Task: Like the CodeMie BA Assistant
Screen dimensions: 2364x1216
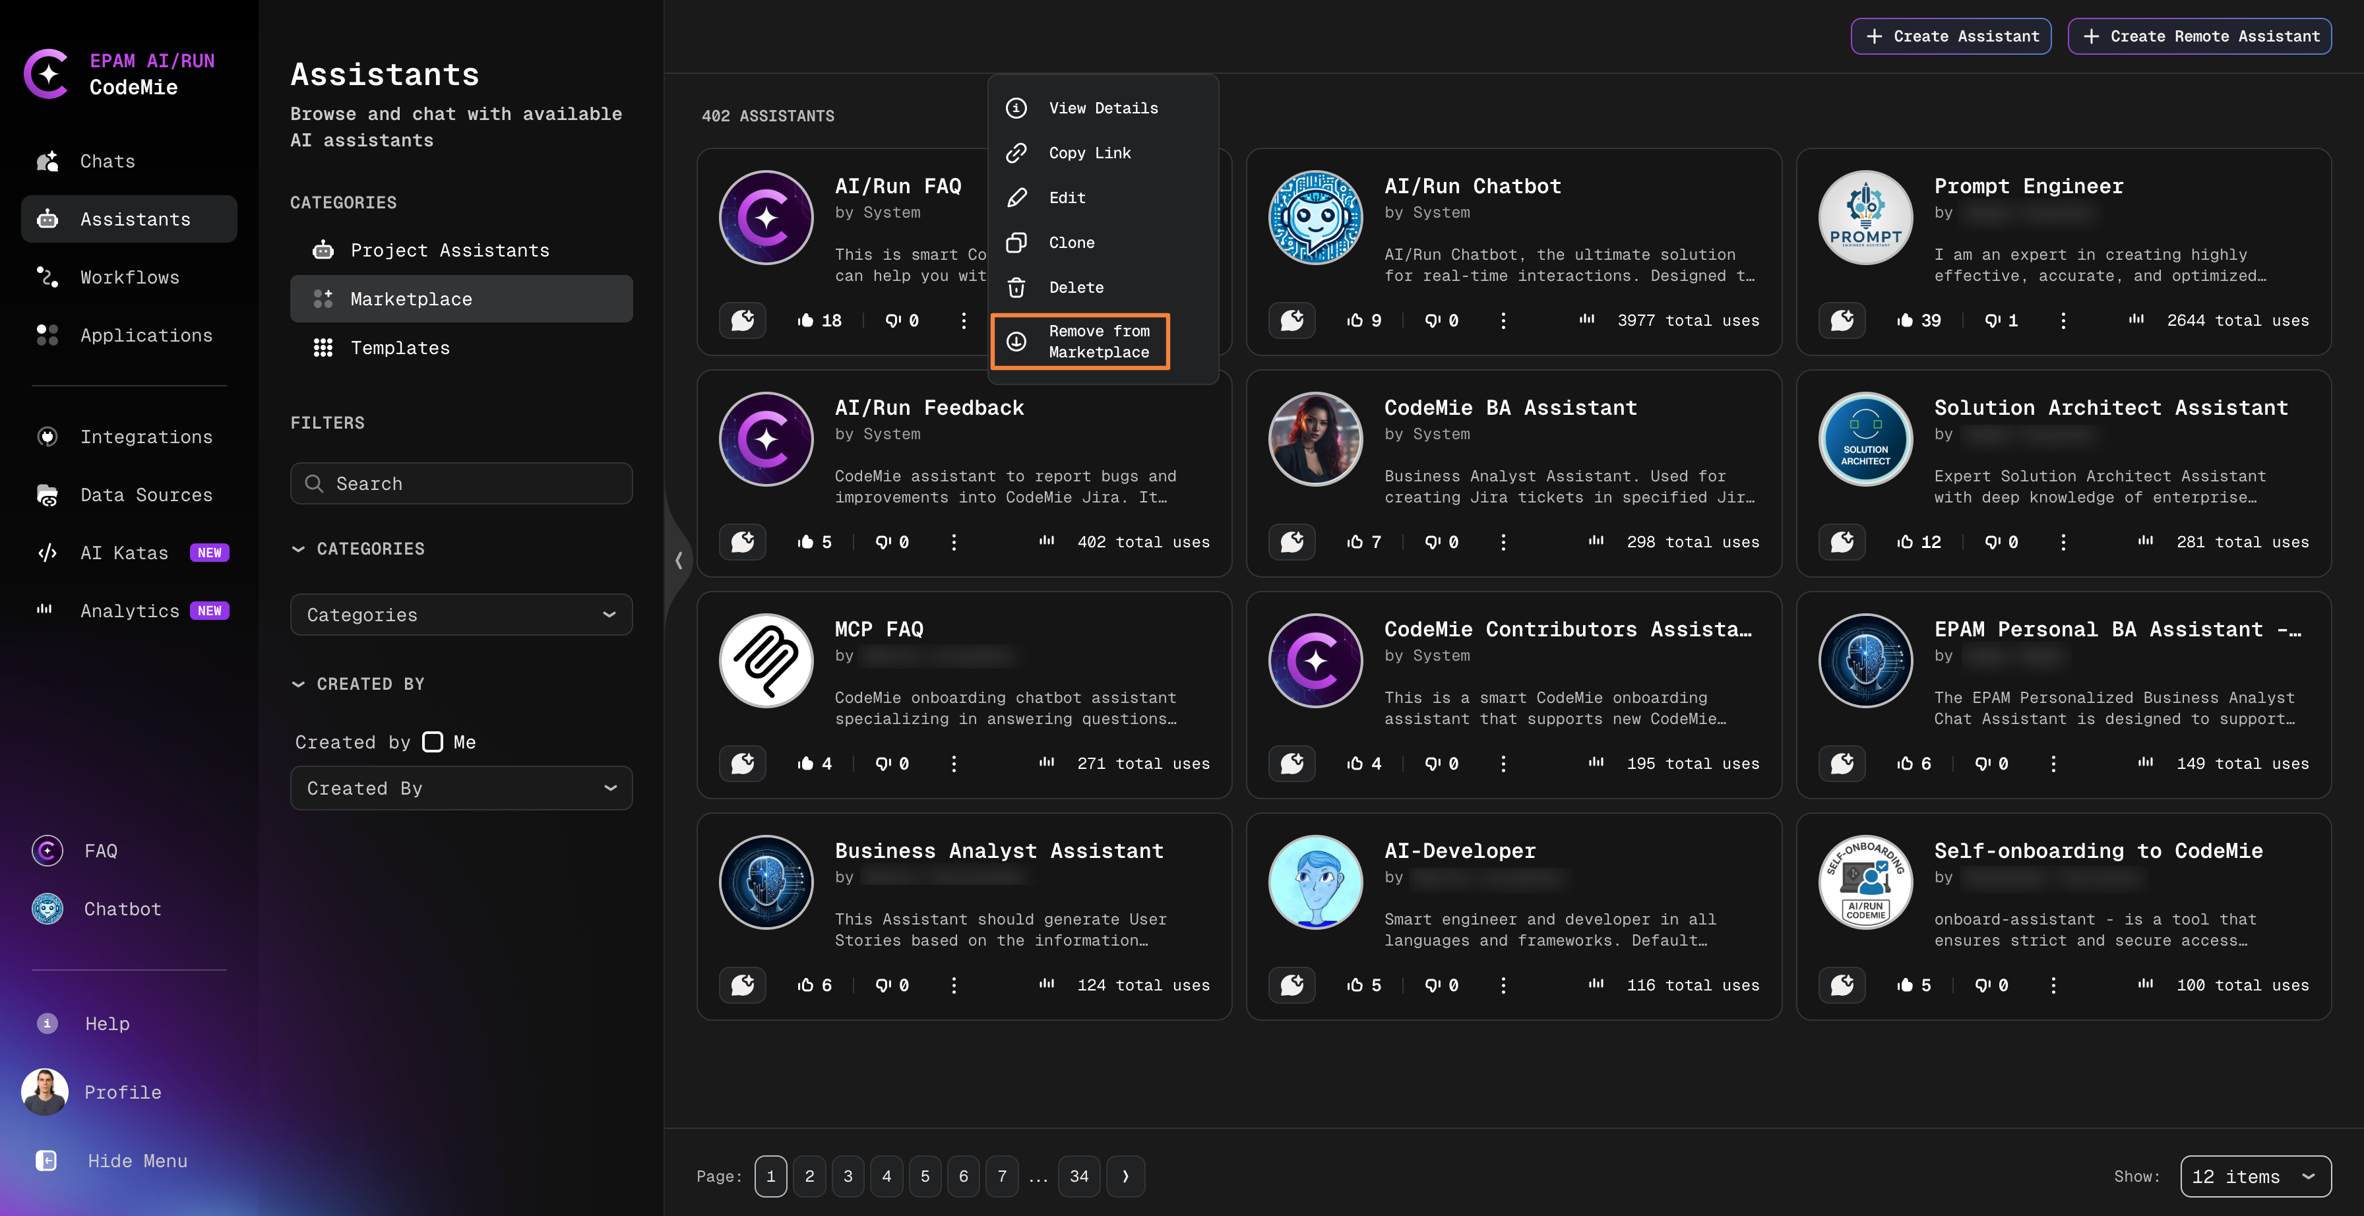Action: click(1355, 542)
